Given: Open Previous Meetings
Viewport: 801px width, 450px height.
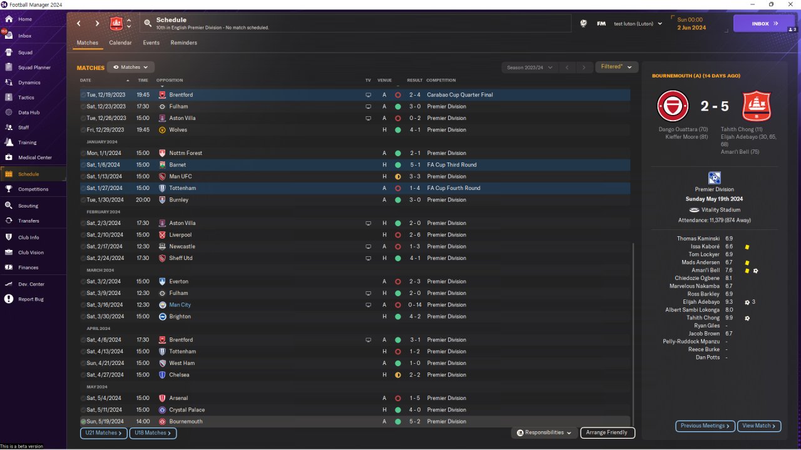Looking at the screenshot, I should [x=705, y=426].
